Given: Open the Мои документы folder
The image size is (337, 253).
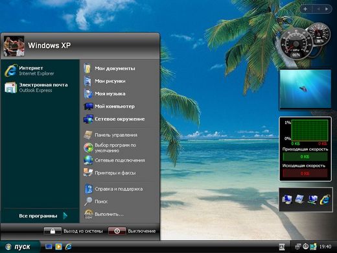Looking at the screenshot, I should 115,68.
